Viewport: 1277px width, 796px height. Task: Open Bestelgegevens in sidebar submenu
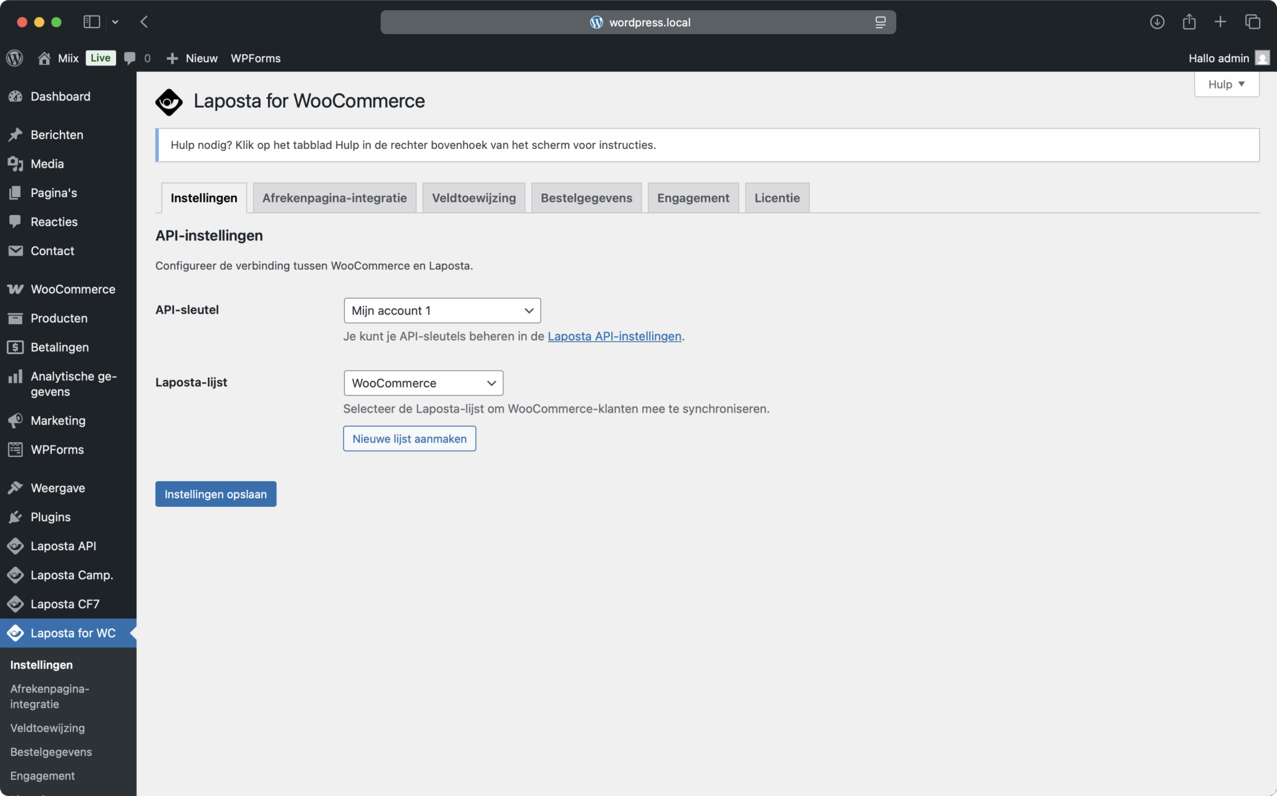(51, 752)
